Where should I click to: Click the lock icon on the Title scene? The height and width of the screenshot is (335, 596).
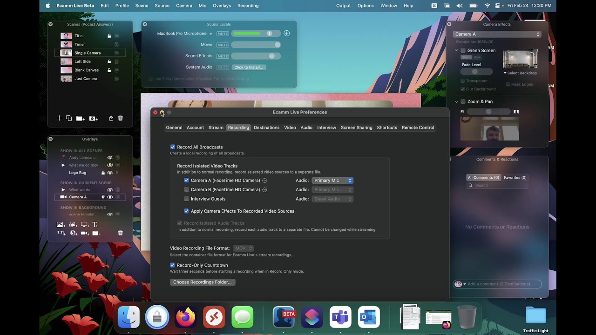point(109,36)
